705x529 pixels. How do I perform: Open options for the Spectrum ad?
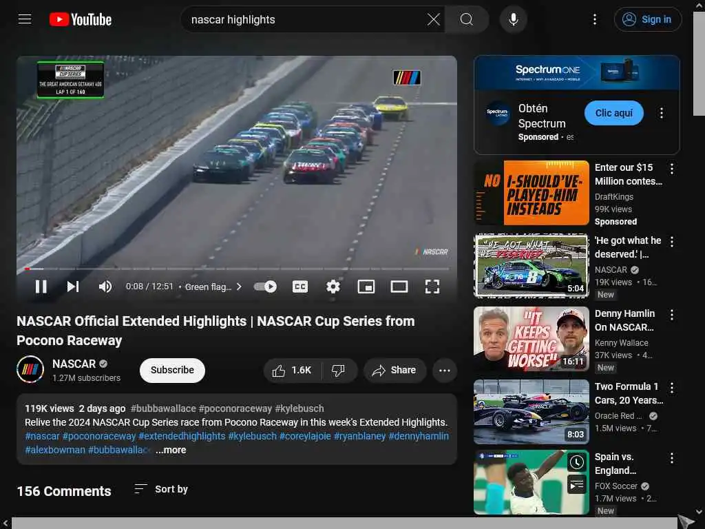pos(661,113)
